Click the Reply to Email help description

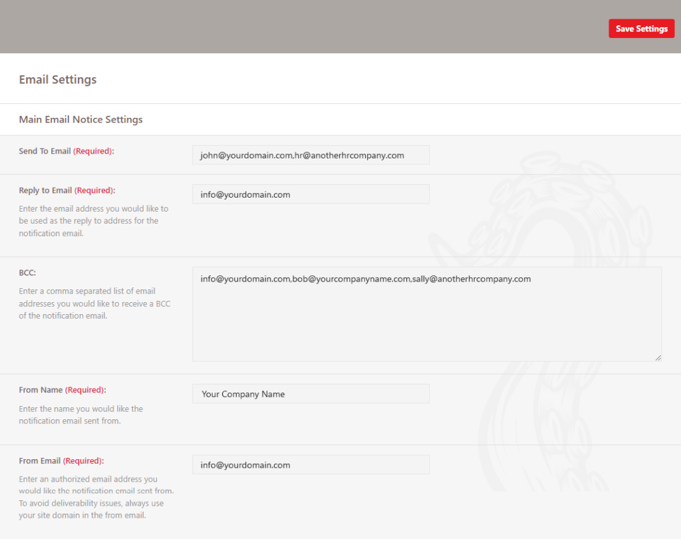click(93, 221)
